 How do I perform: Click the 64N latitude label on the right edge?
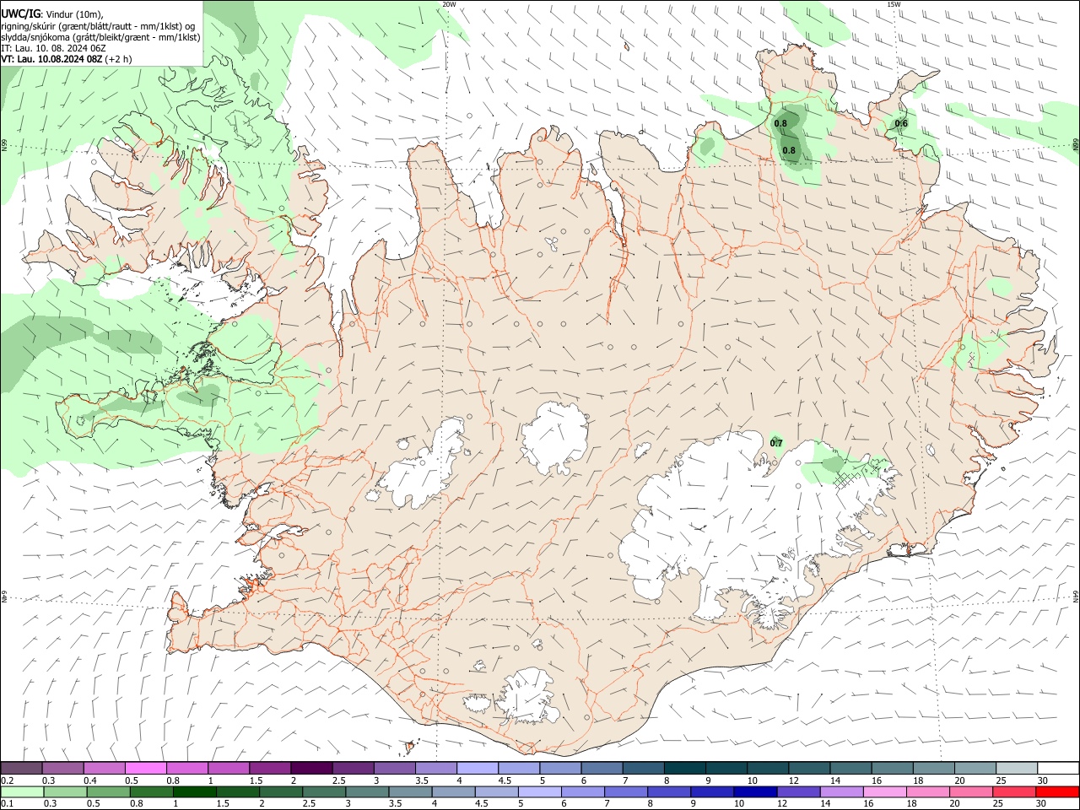(x=1076, y=596)
